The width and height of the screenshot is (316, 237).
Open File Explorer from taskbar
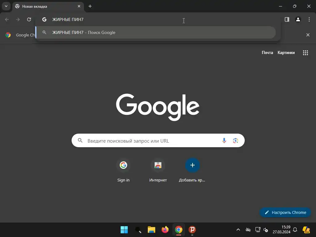click(x=151, y=230)
